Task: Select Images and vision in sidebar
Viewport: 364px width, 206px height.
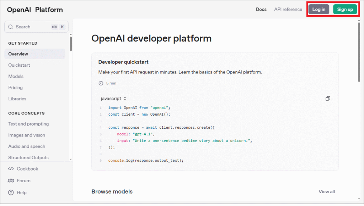Action: [27, 135]
